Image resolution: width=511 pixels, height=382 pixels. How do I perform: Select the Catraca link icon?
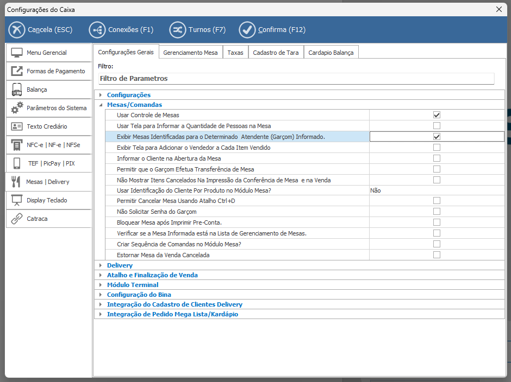pyautogui.click(x=17, y=219)
